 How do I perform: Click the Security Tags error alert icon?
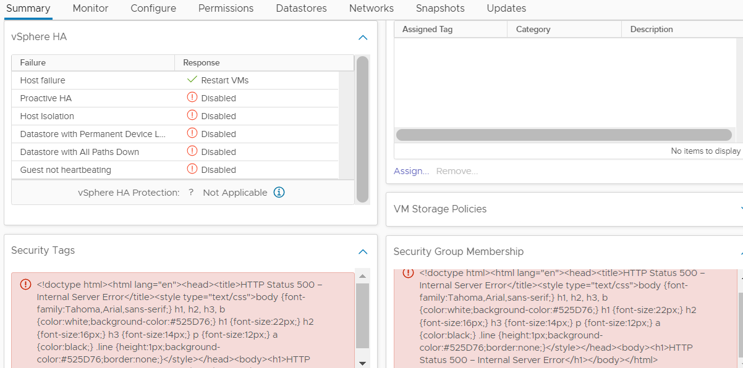pyautogui.click(x=25, y=285)
